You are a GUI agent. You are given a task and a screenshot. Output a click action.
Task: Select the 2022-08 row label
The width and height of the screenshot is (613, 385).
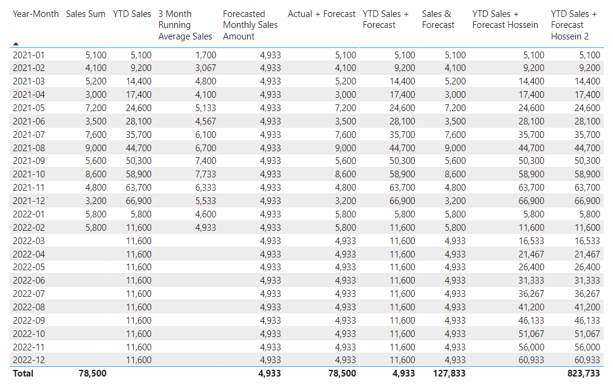point(29,307)
